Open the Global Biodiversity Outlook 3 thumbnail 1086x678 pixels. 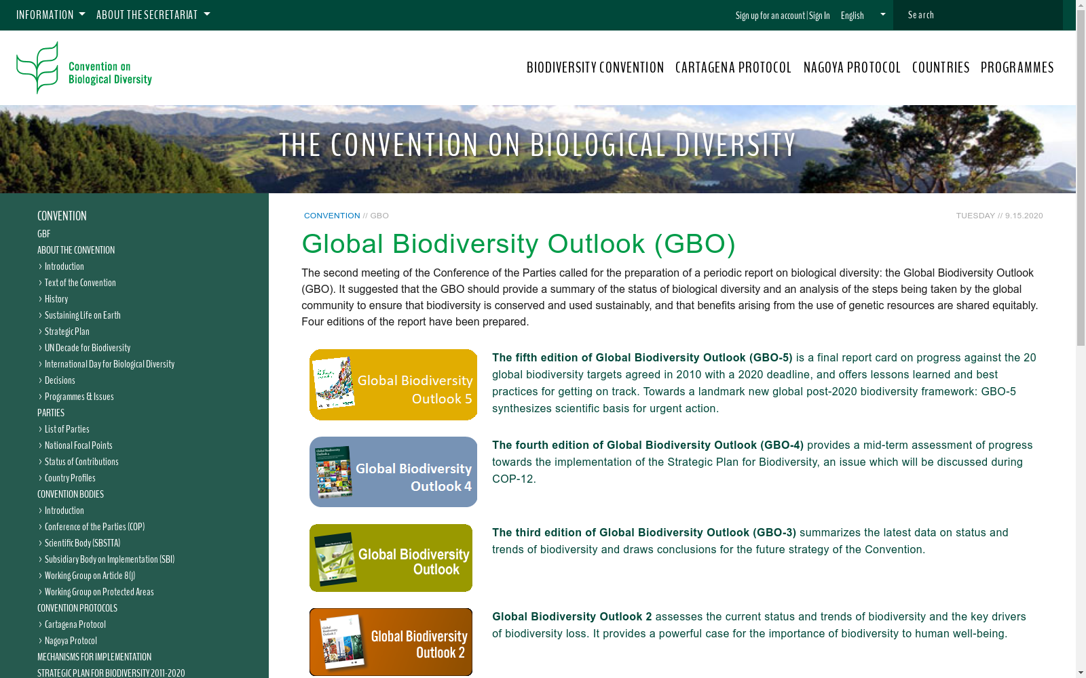391,558
